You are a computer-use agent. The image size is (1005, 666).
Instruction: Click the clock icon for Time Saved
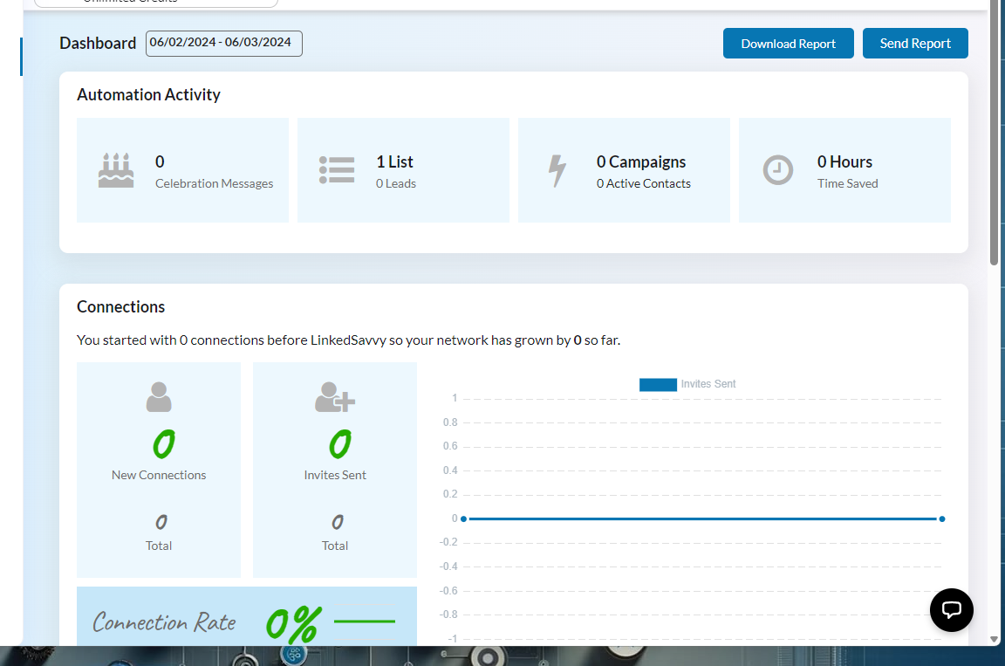click(778, 170)
